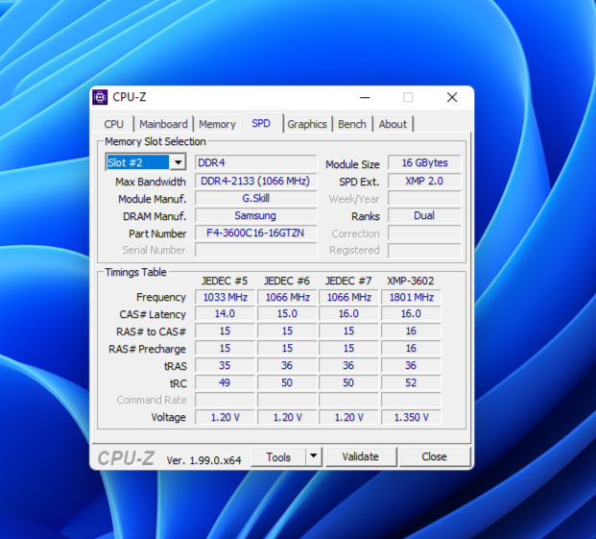Expand the Slot #2 memory slot dropdown
The height and width of the screenshot is (539, 596).
(x=178, y=162)
